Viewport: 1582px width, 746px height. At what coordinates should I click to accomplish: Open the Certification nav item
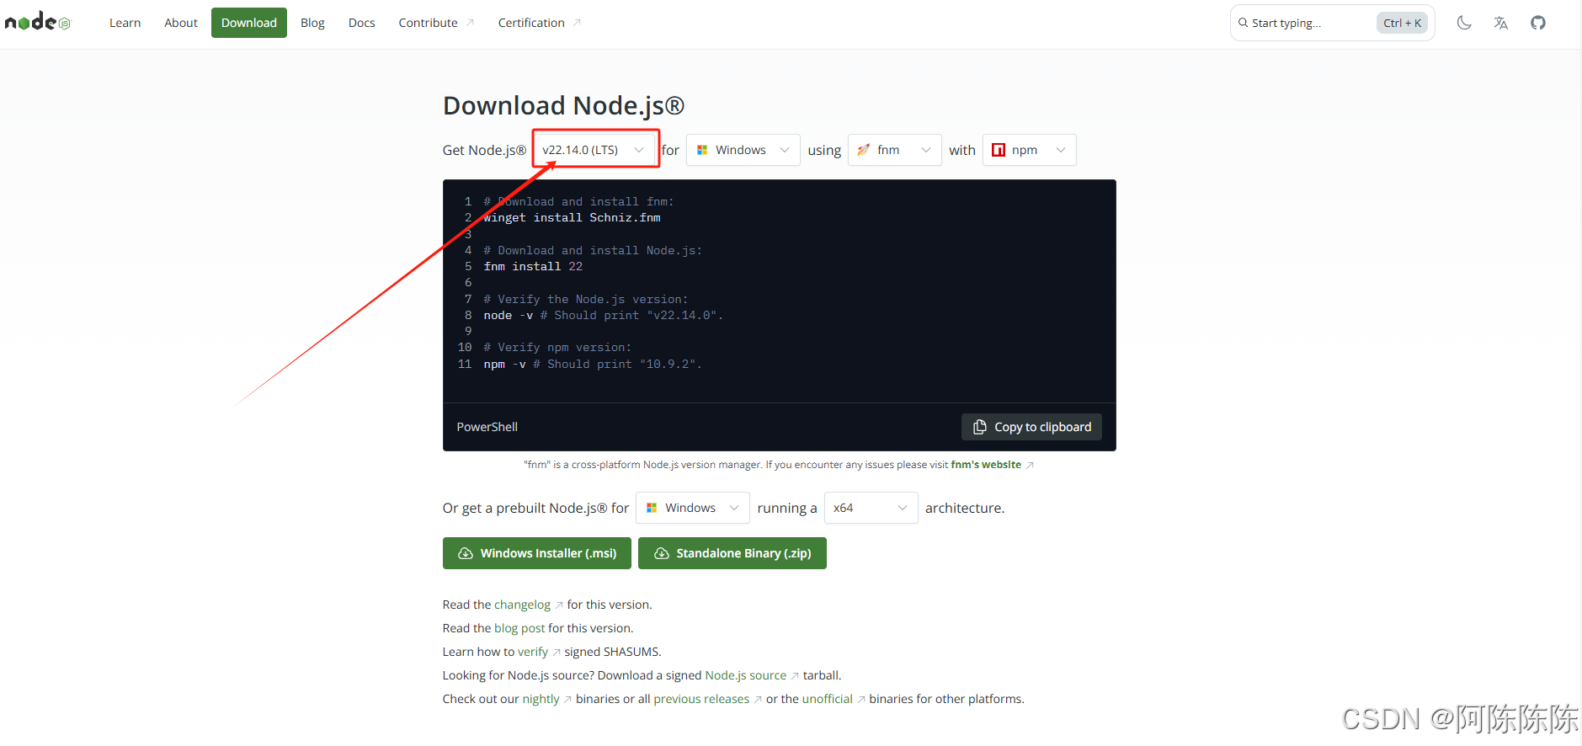tap(539, 23)
